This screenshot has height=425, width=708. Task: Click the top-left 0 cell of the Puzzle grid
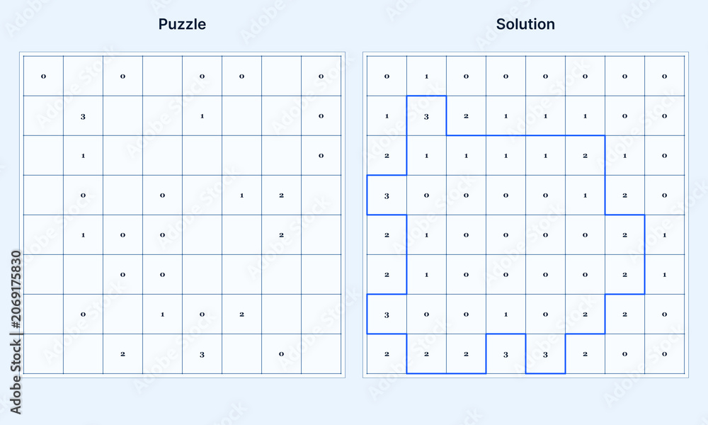(43, 76)
